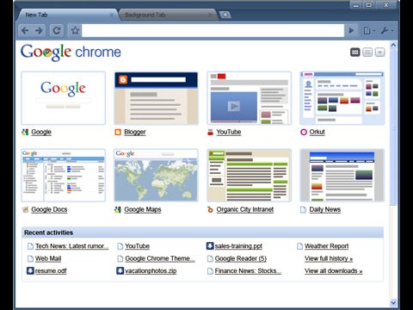The height and width of the screenshot is (310, 413).
Task: Open the Orkut page thumbnail
Action: [x=342, y=98]
